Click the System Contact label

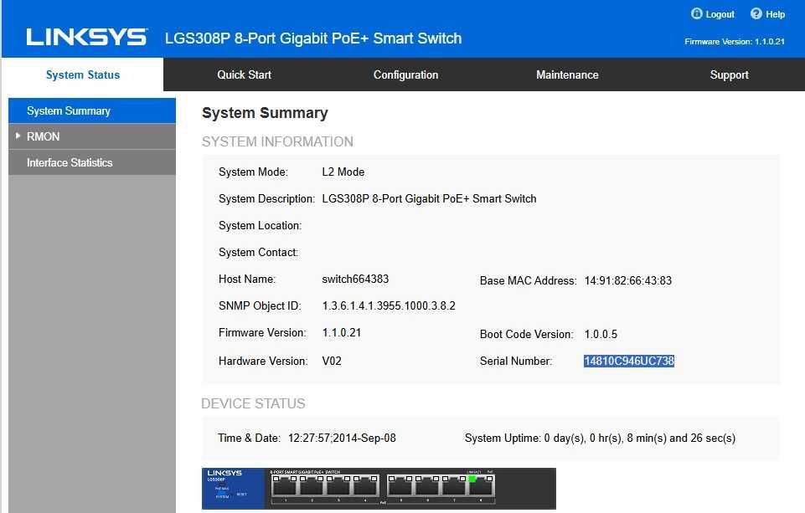(x=258, y=253)
